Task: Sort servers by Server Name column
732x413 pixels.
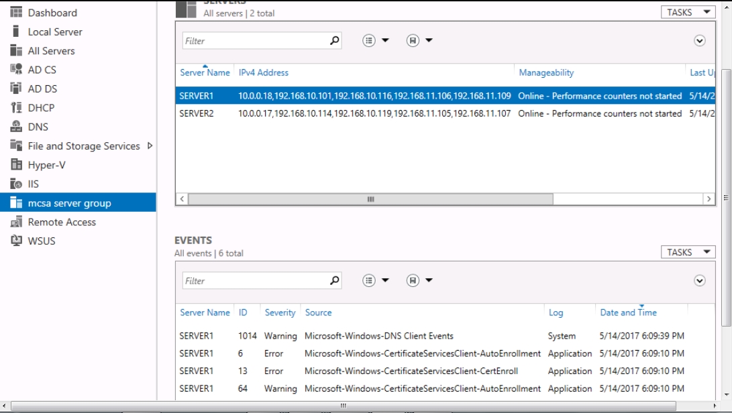Action: point(205,72)
